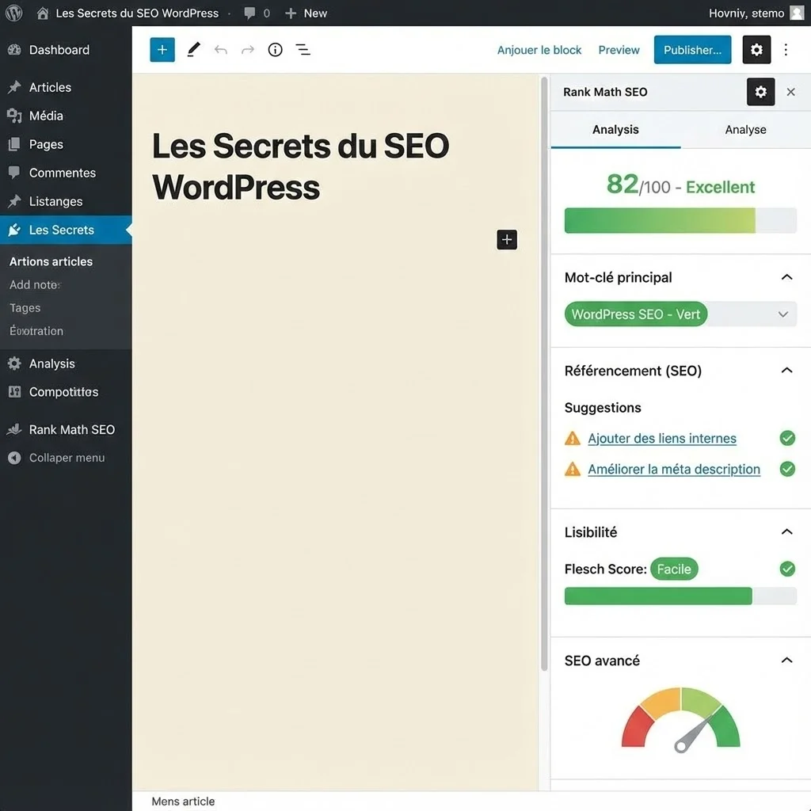811x811 pixels.
Task: Toggle the check beside Améliorer la méta description
Action: pos(787,469)
